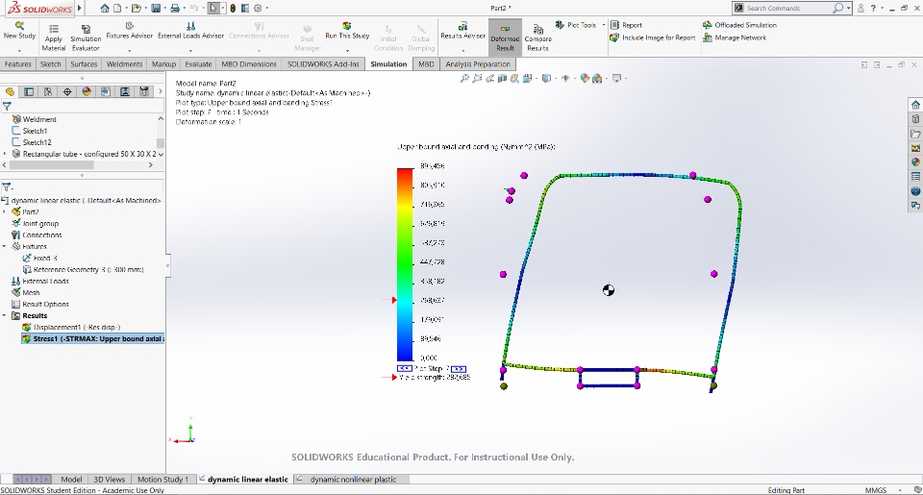Viewport: 923px width, 495px height.
Task: Click the stress color legend bar
Action: coord(405,264)
